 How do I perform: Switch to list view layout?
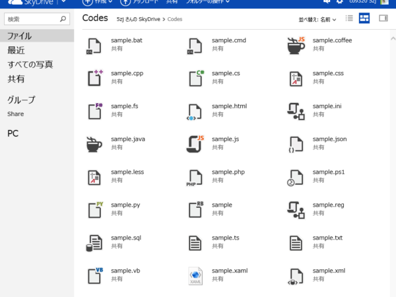tap(349, 18)
